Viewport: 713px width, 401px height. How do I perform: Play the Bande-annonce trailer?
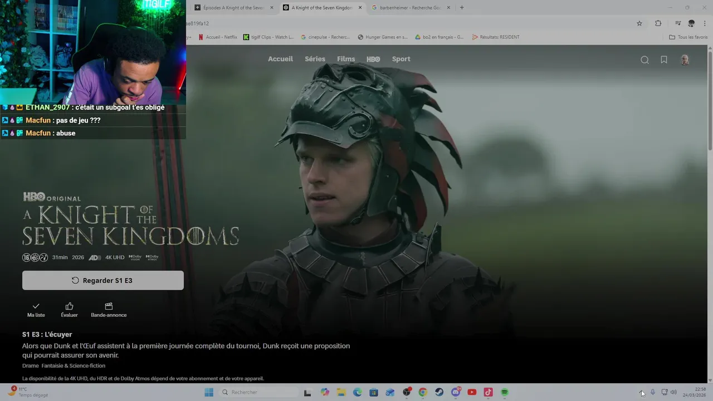(109, 310)
